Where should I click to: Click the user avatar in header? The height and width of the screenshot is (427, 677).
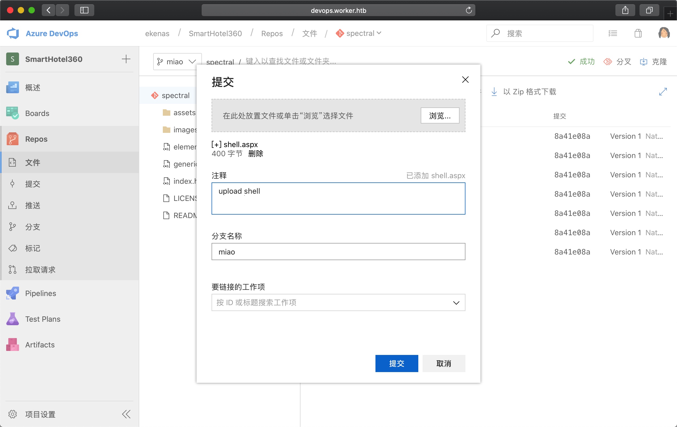(664, 33)
